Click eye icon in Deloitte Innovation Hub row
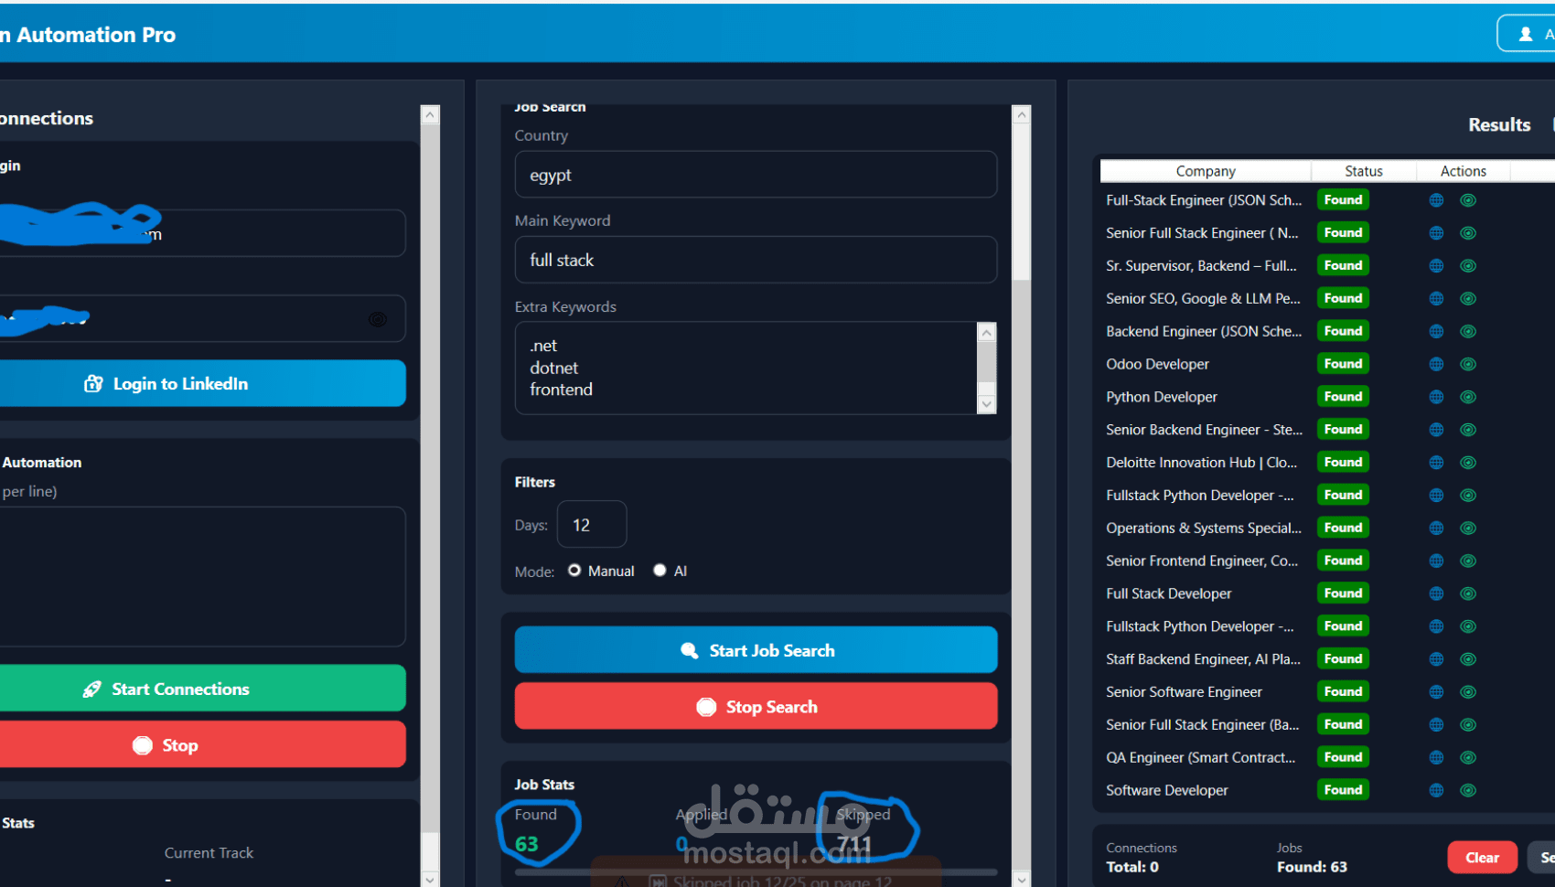This screenshot has width=1555, height=887. [1468, 463]
